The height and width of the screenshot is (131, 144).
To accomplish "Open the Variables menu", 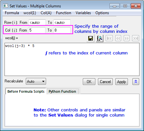I will pos(83,13).
